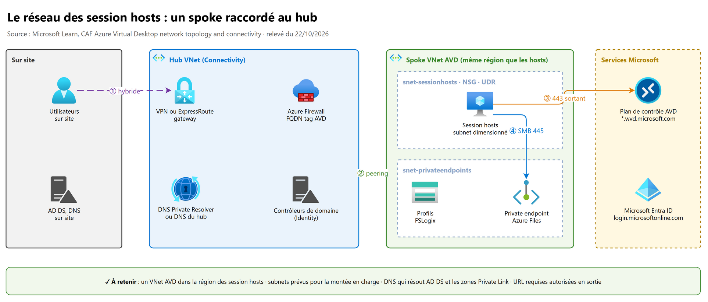Image resolution: width=708 pixels, height=302 pixels.
Task: Select the Session hosts monitor icon
Action: [480, 104]
